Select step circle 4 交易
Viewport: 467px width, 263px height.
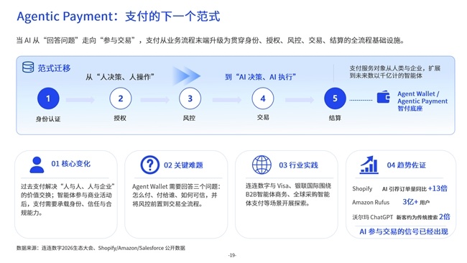[x=263, y=98]
